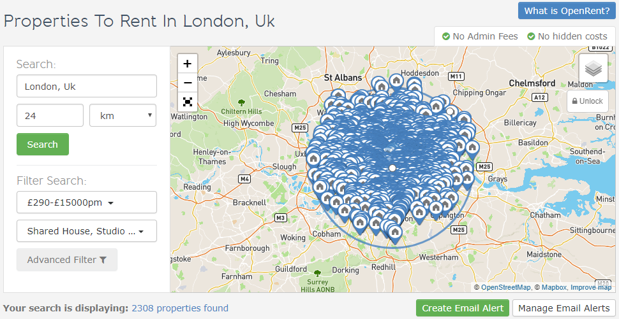Click the fit-to-bounds fullscreen map icon
The image size is (619, 319).
pyautogui.click(x=188, y=102)
